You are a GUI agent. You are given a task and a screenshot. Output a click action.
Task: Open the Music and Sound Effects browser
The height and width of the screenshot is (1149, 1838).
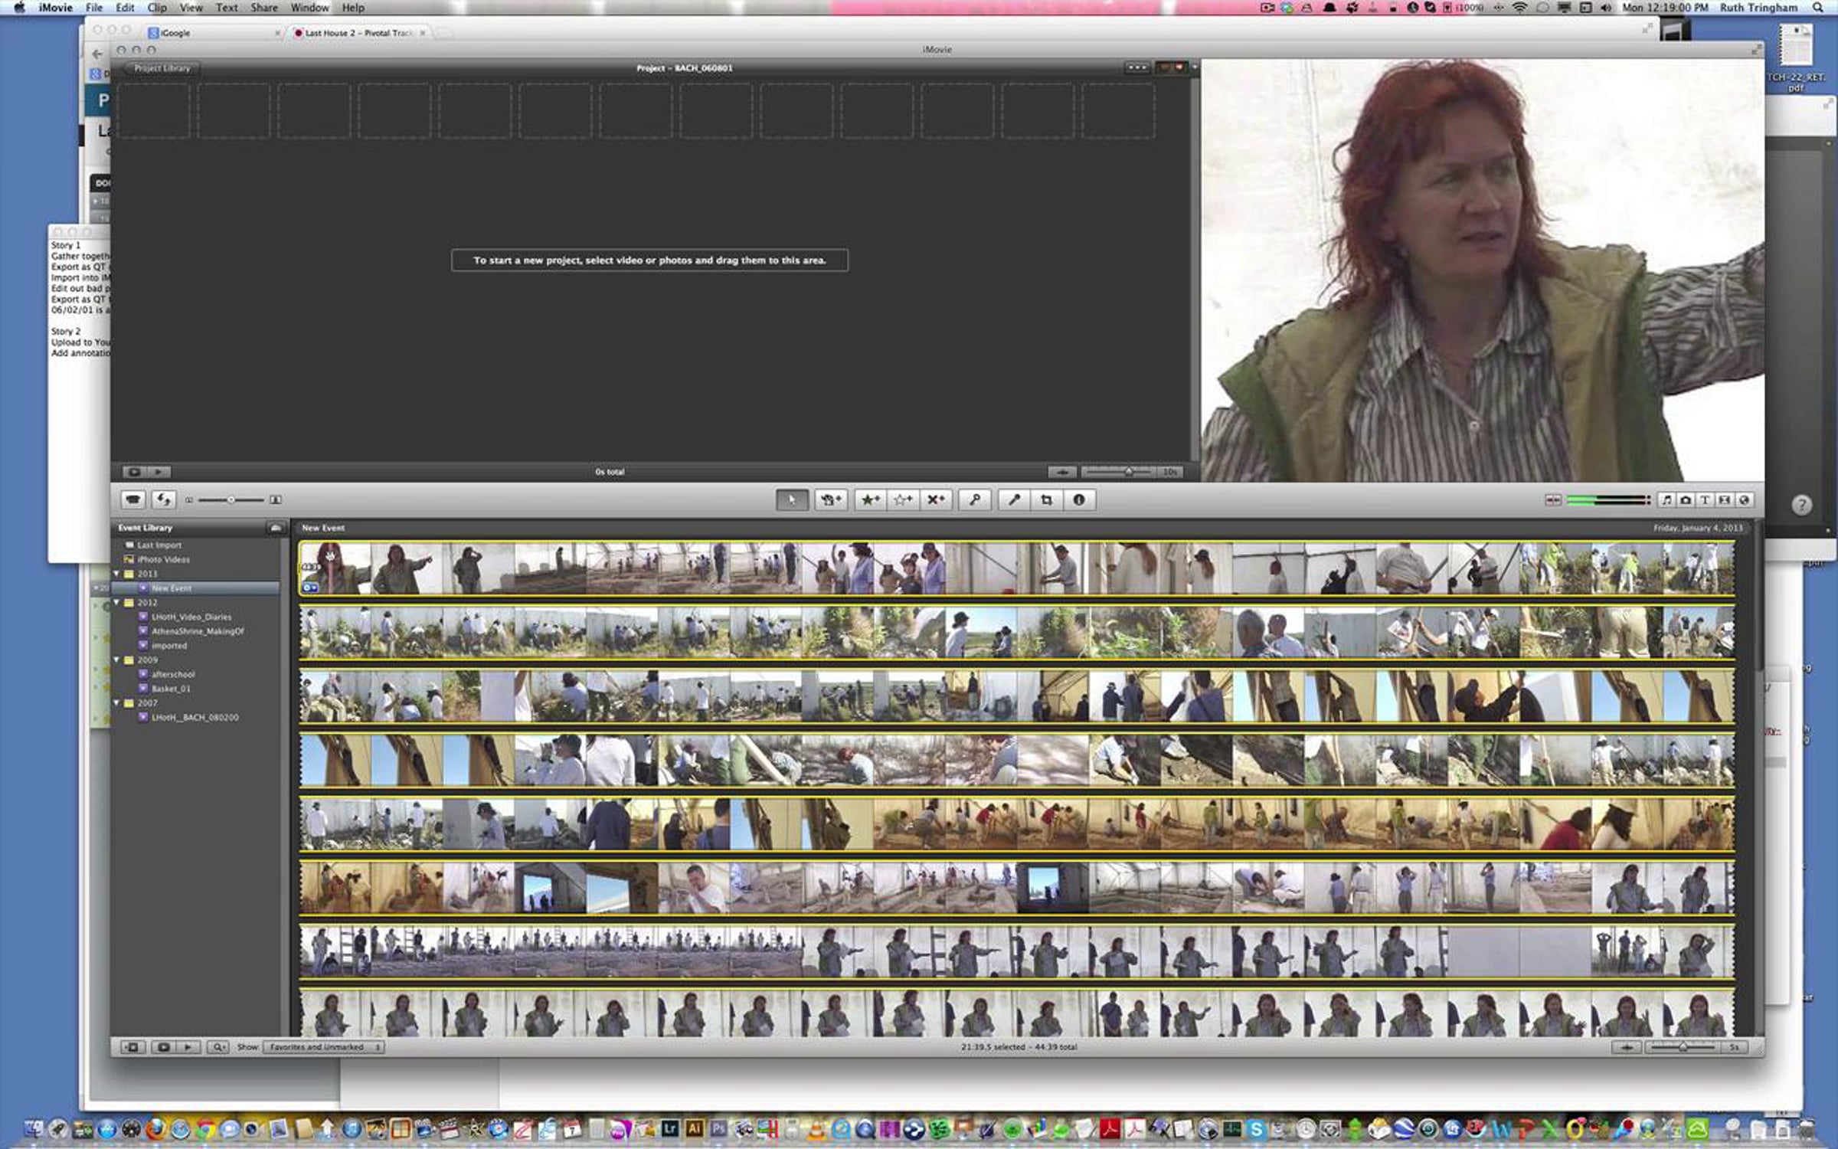(1666, 500)
